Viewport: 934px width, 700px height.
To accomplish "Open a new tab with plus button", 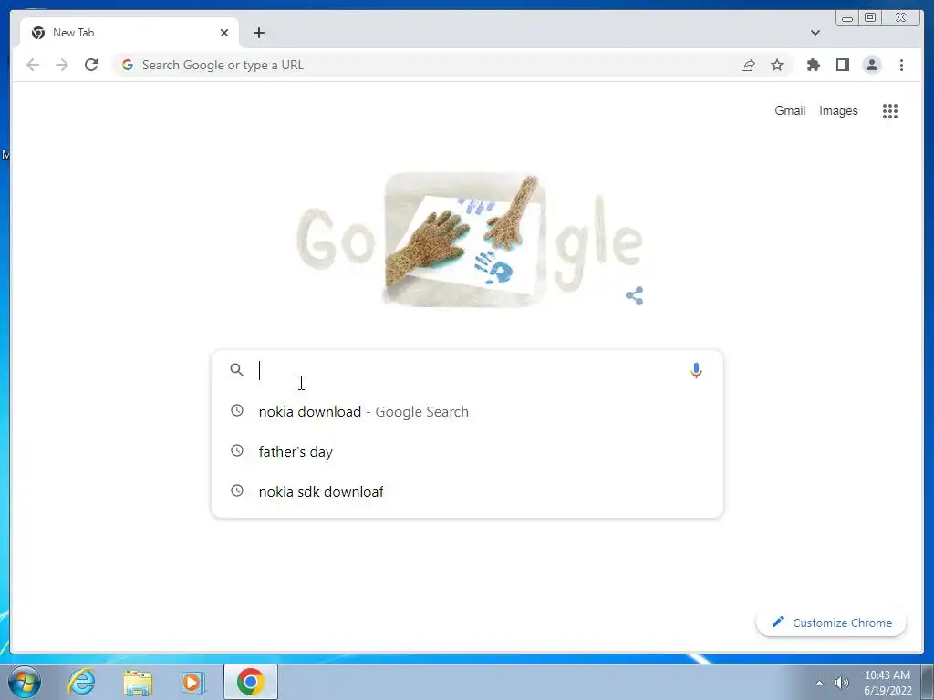I will coord(258,33).
